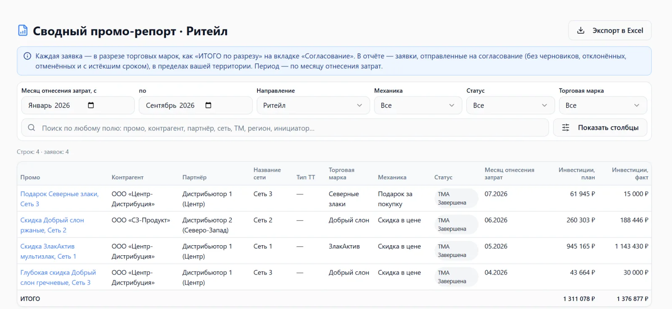
Task: Click the month value 06.2026
Action: [x=496, y=220]
